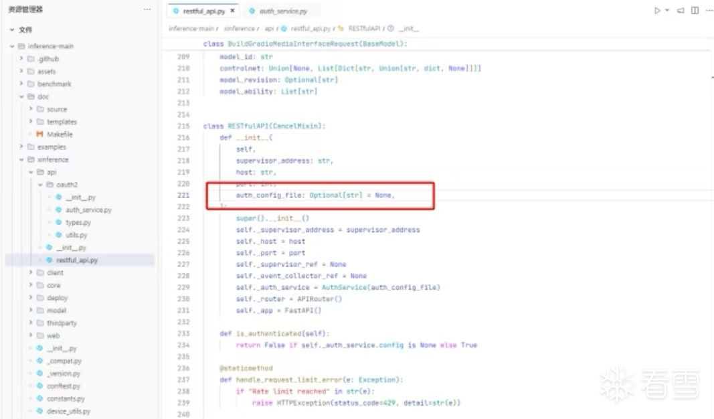
Task: Close the restful_api.py tab
Action: (233, 11)
